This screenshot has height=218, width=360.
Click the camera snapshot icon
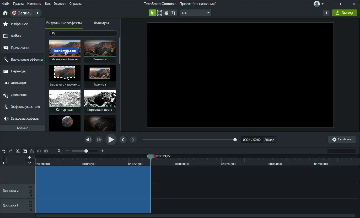[46, 151]
